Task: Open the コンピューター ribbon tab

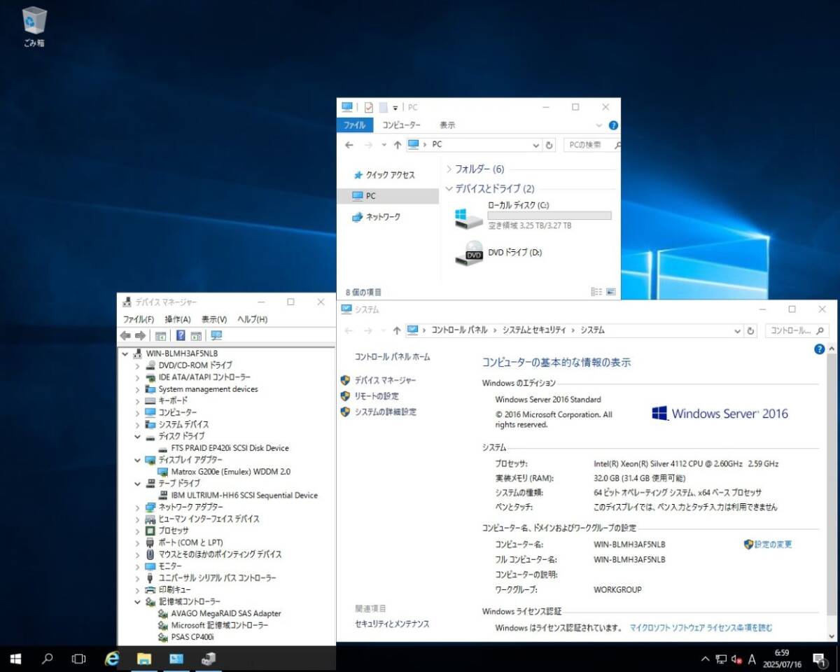Action: coord(401,125)
